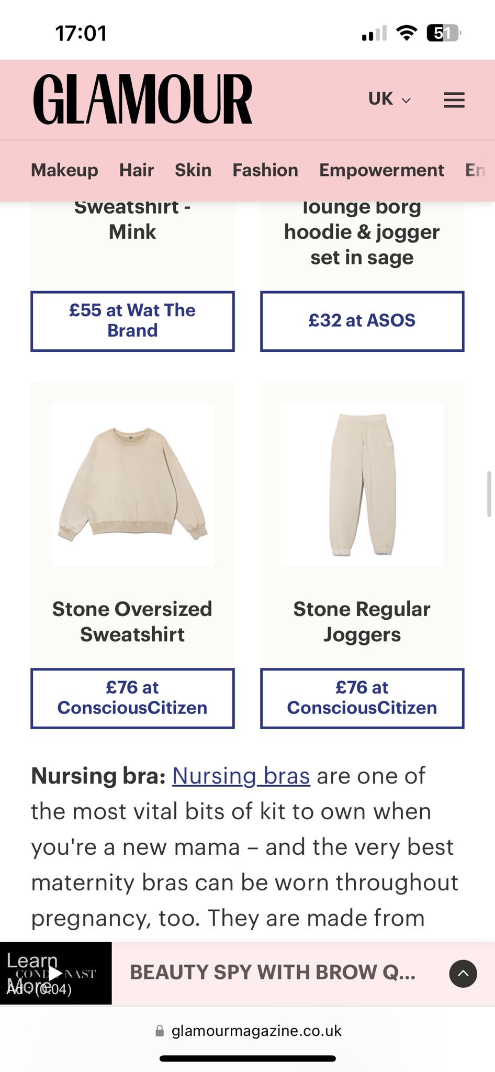Play the Condé Nast ad video

55,973
